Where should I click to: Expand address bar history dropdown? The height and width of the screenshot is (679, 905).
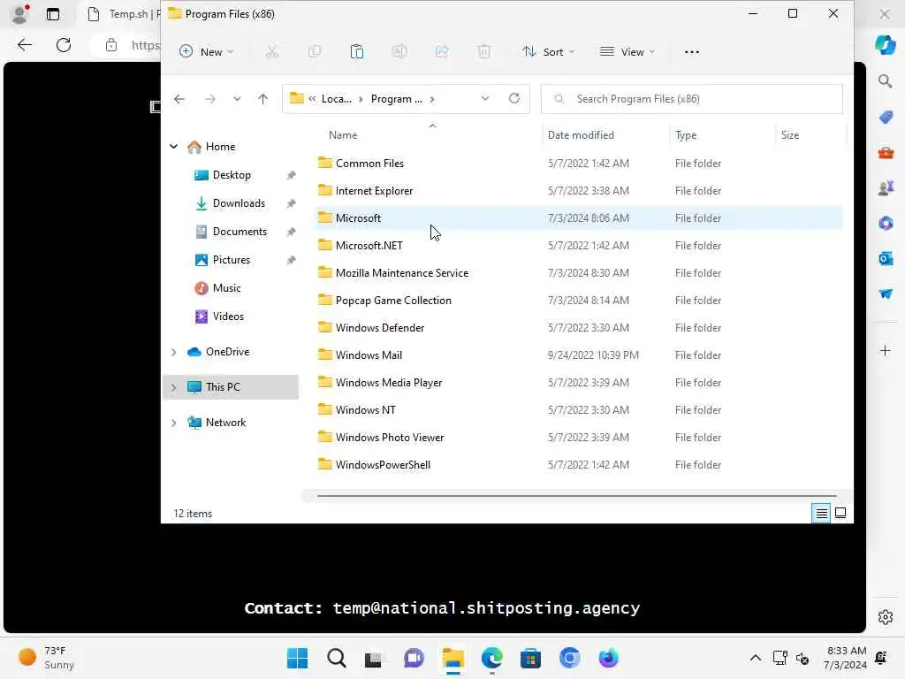[x=485, y=99]
